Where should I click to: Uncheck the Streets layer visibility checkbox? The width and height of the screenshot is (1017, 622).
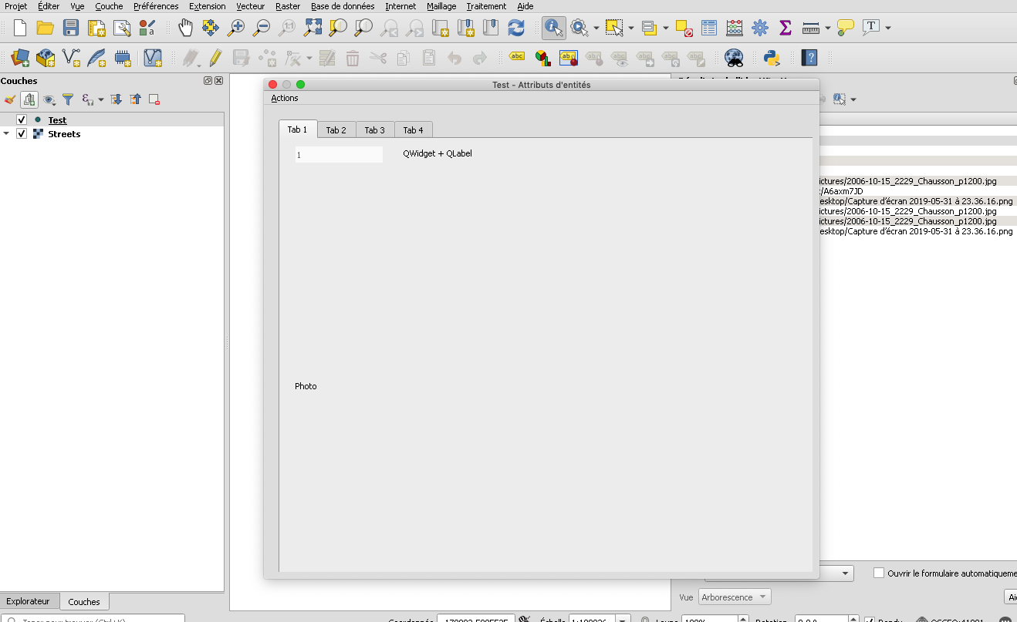point(21,133)
